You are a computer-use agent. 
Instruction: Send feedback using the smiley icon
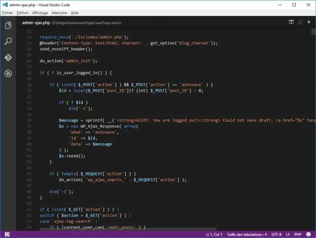[x=308, y=234]
